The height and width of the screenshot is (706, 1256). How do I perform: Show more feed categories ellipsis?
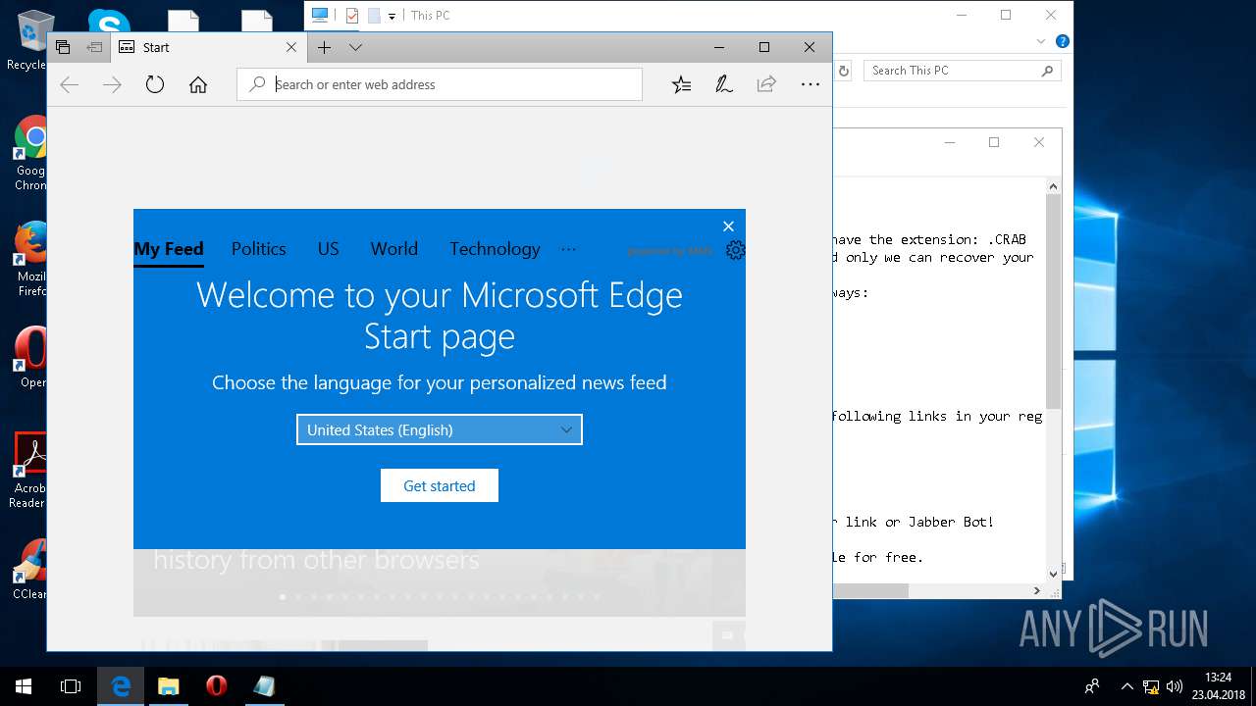click(568, 249)
